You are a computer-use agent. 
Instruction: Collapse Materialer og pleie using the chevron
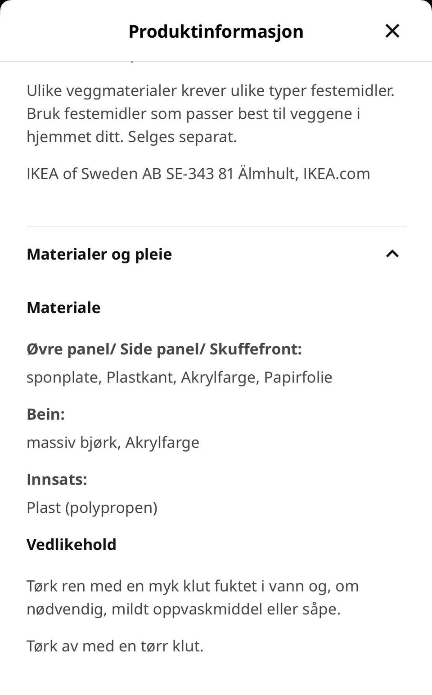(392, 254)
